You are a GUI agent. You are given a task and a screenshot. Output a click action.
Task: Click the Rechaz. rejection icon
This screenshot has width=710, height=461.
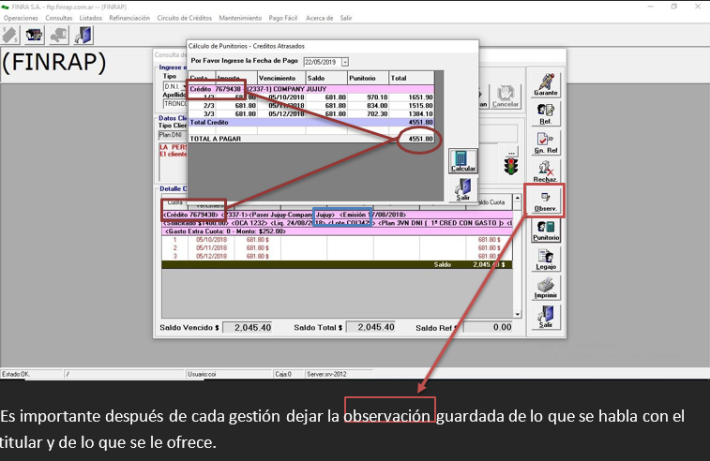point(545,170)
